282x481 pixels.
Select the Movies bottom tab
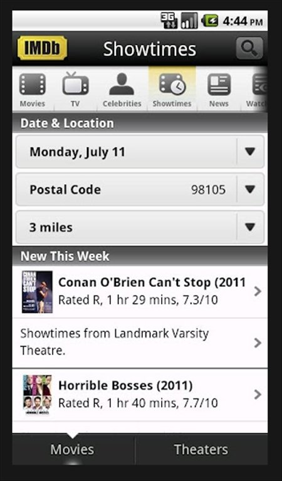[73, 450]
